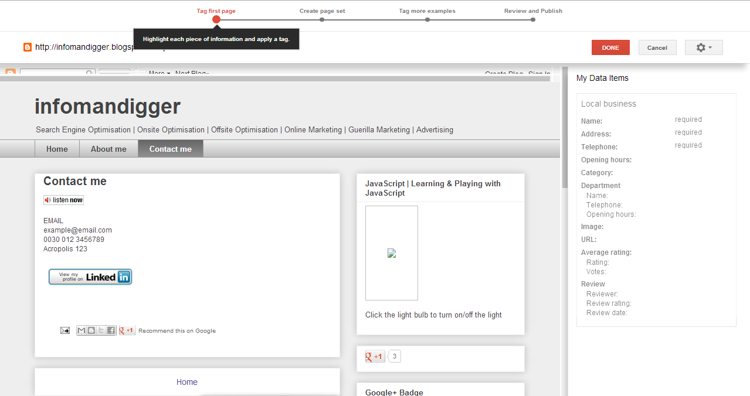The height and width of the screenshot is (396, 750).
Task: Expand the "More" menu in the Blogger navbar
Action: pyautogui.click(x=158, y=73)
